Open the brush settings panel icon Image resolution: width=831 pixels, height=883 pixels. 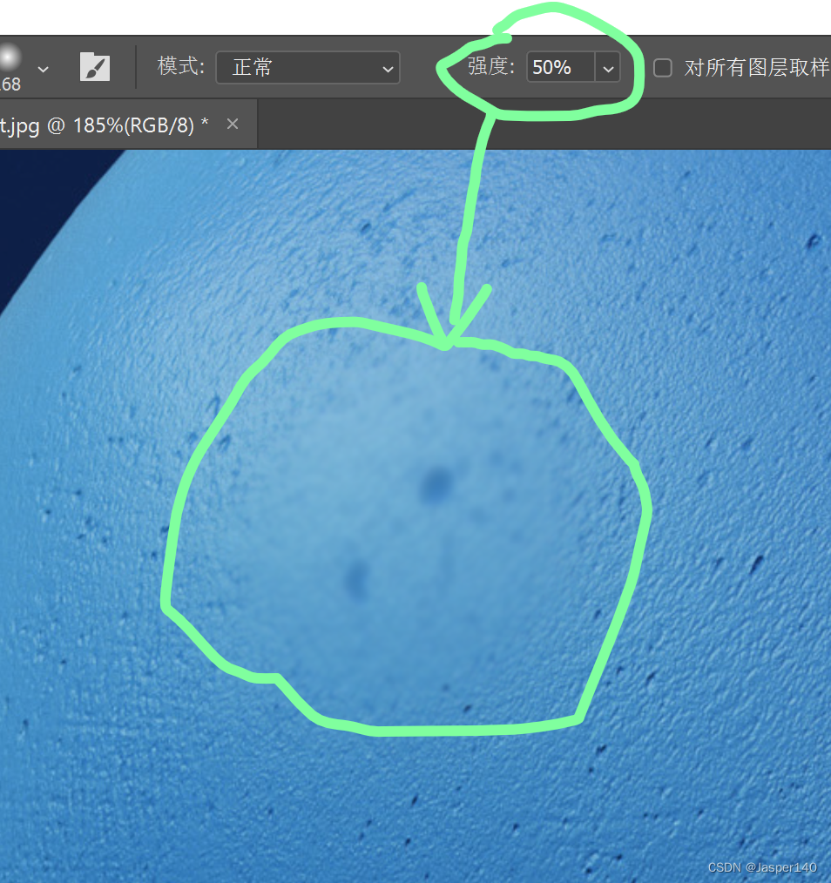pos(95,67)
